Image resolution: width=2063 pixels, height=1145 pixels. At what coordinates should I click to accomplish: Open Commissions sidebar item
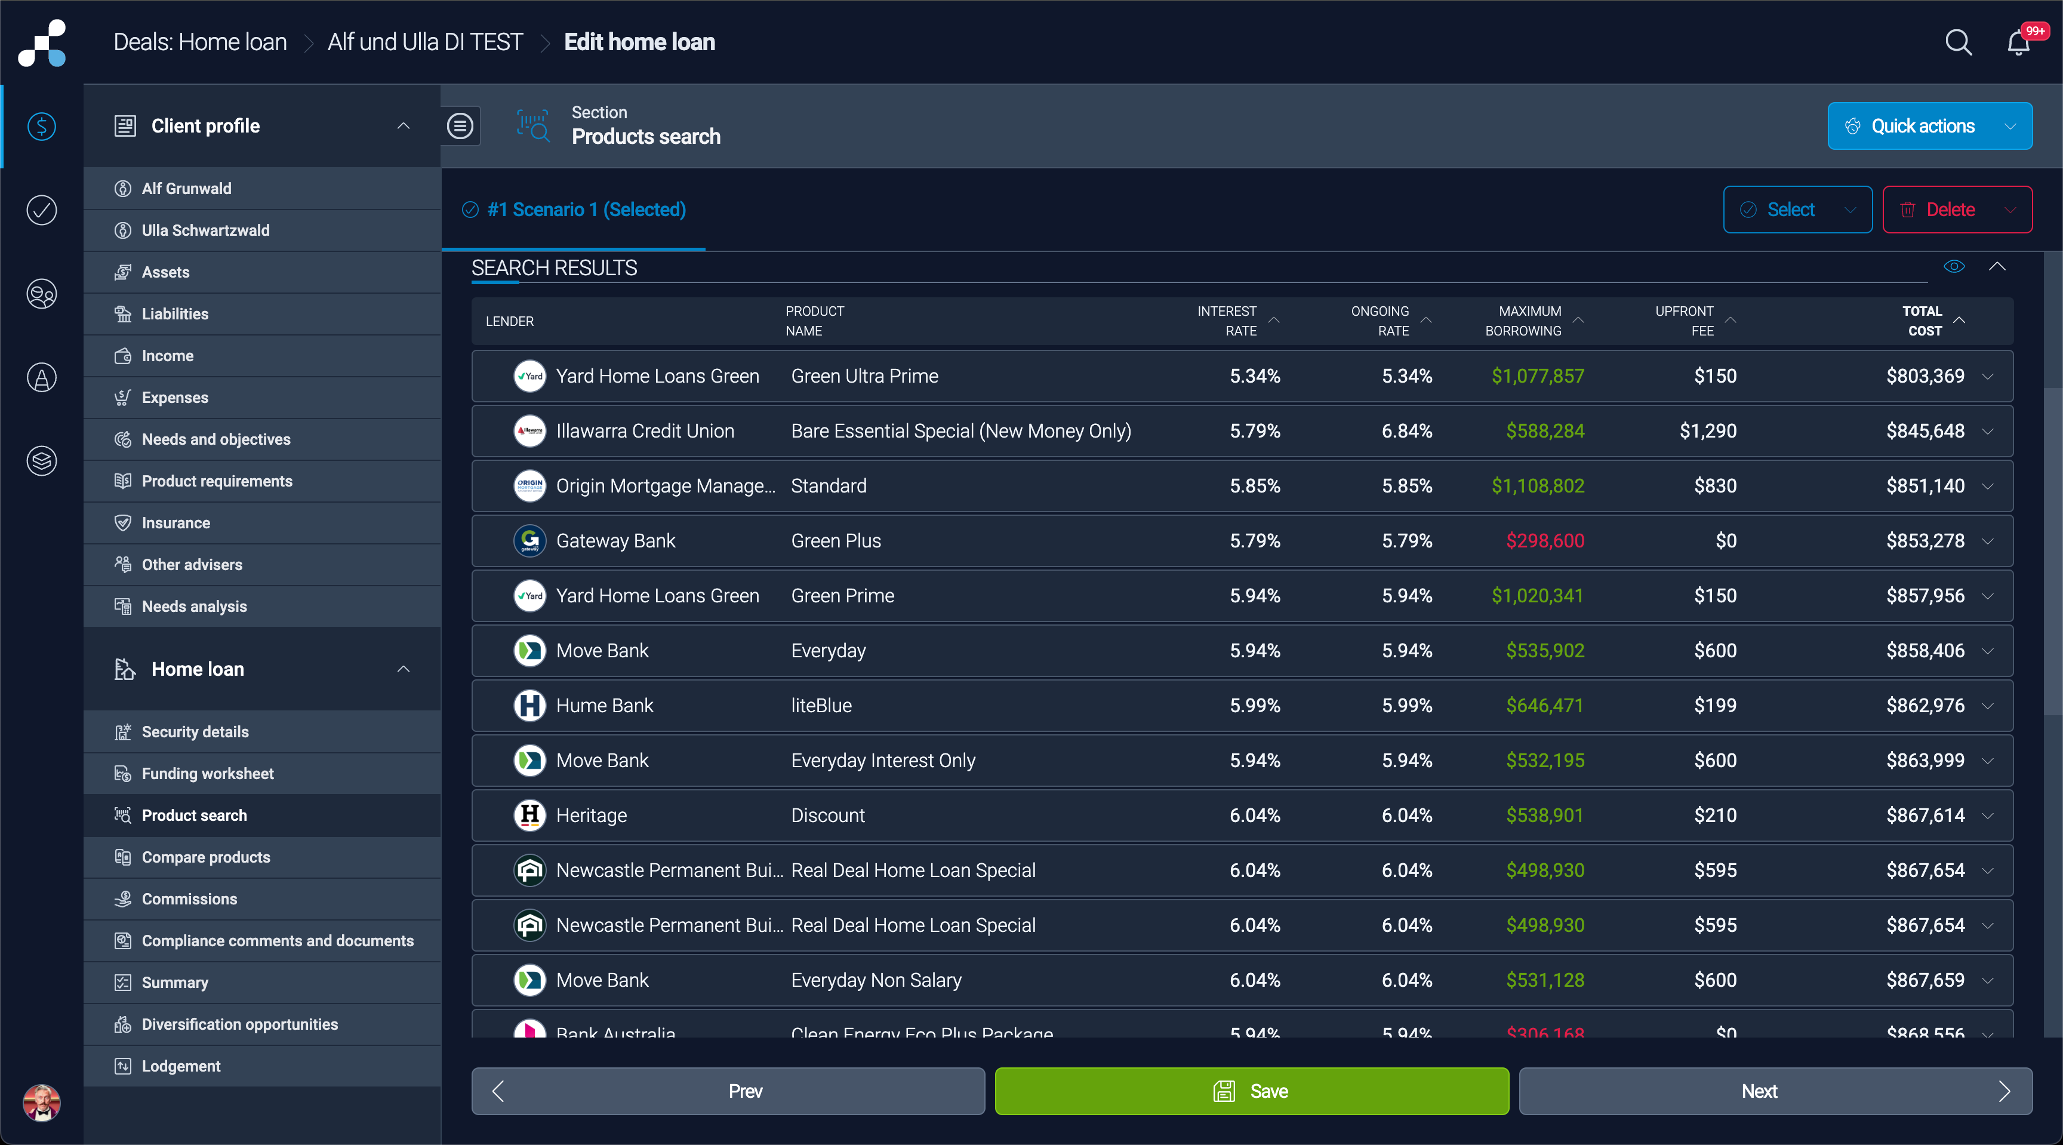tap(262, 899)
